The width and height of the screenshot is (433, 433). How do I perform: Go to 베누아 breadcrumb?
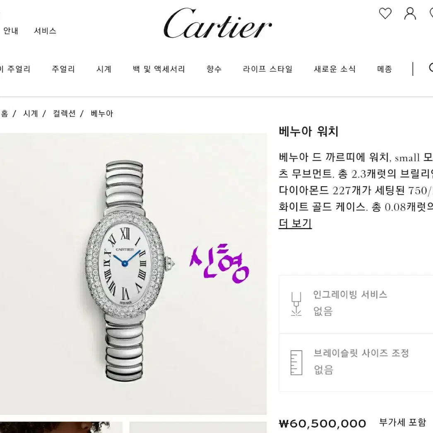coord(102,113)
